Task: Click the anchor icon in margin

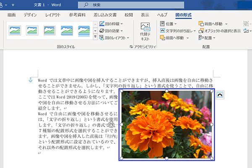Action: [31, 80]
